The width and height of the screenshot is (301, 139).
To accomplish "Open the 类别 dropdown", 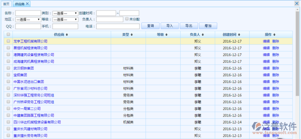I will point(65,13).
